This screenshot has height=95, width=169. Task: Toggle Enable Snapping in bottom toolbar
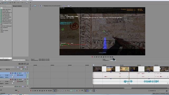pyautogui.click(x=85, y=91)
